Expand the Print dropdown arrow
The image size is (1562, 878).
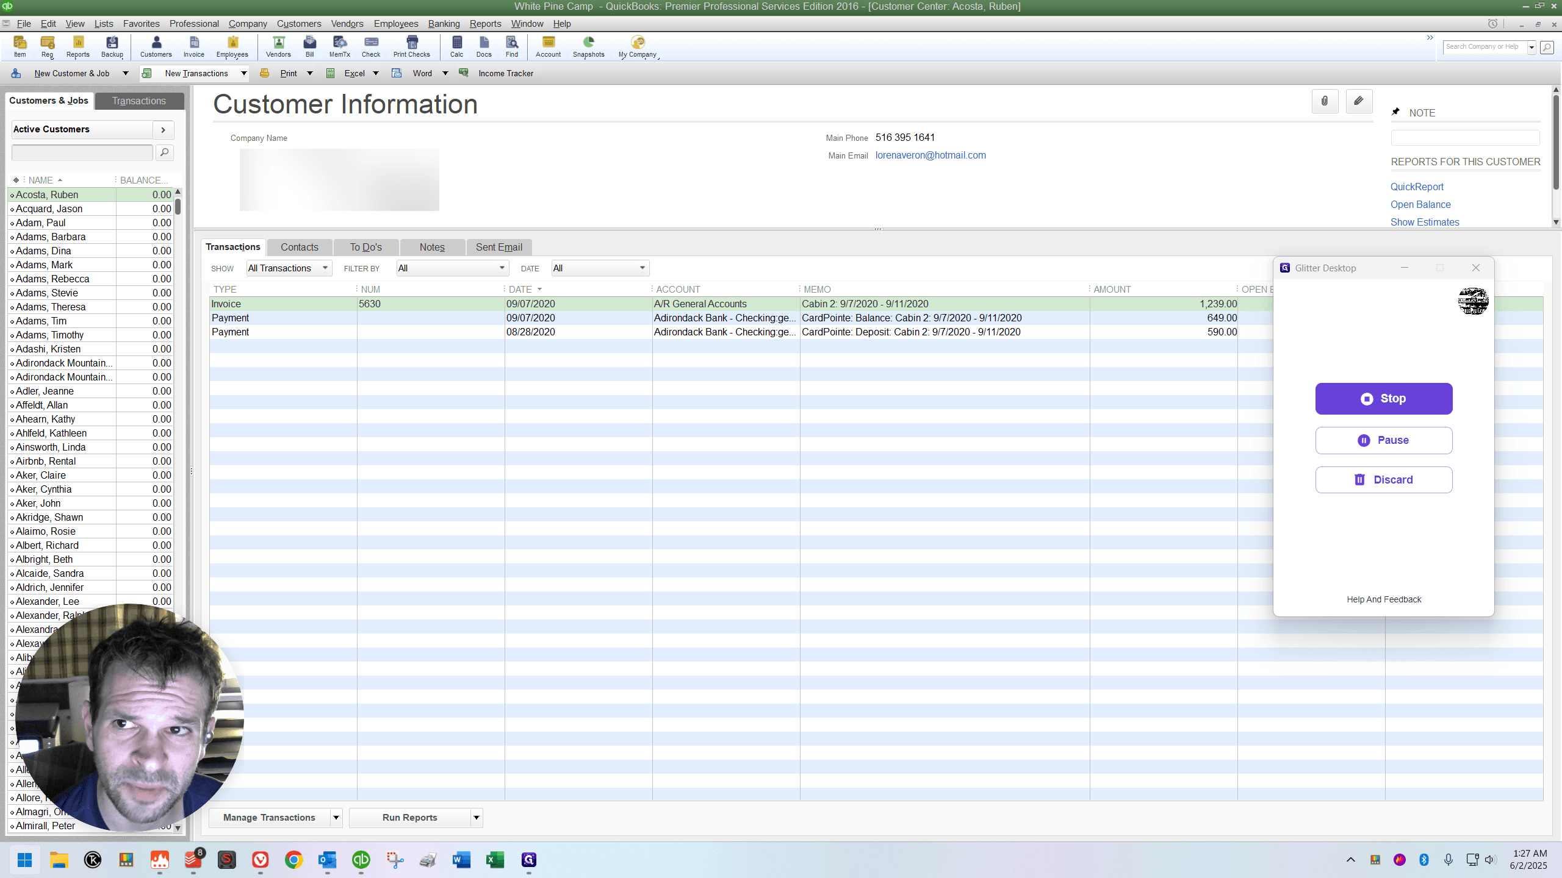(x=309, y=73)
